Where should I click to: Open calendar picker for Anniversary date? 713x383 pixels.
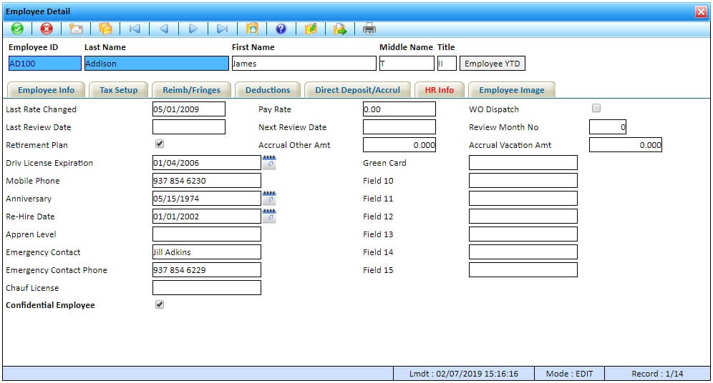(269, 199)
